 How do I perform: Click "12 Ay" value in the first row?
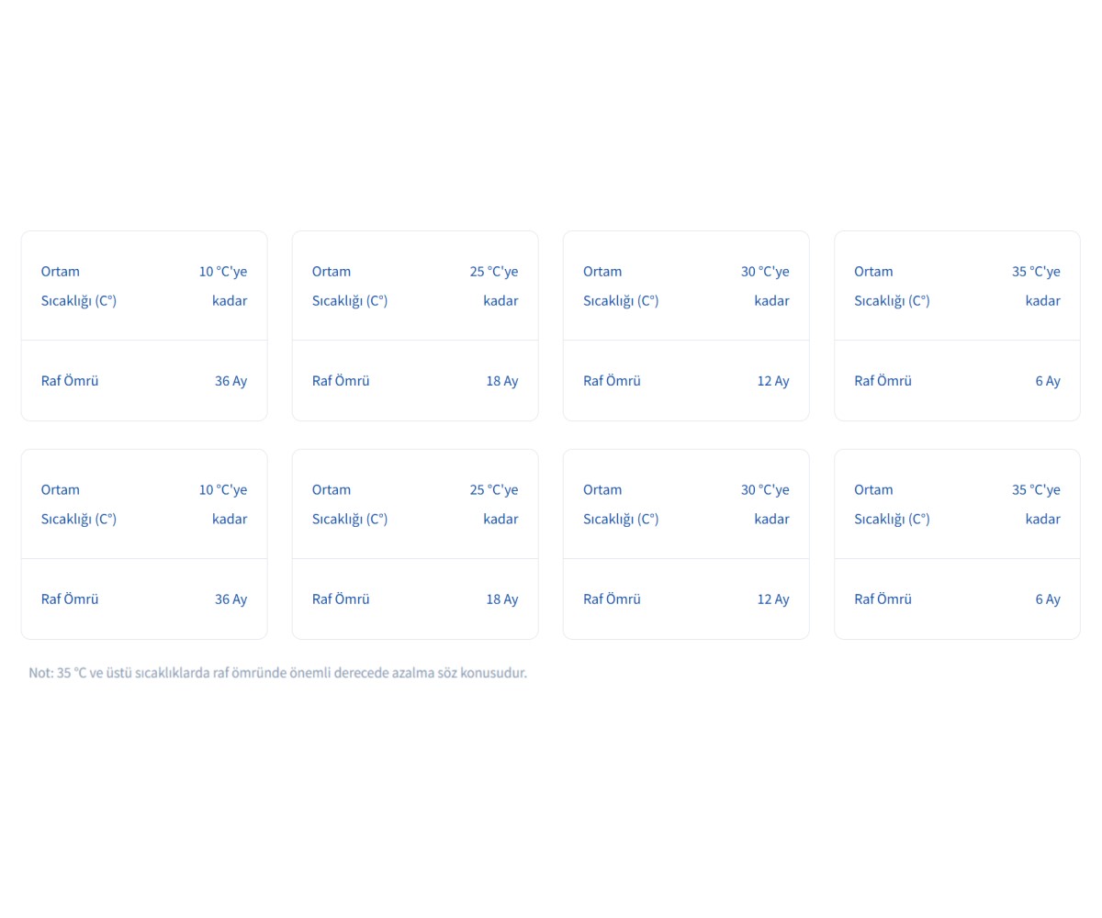(772, 381)
